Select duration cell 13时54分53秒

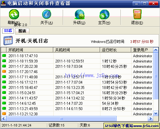[x=114, y=82]
